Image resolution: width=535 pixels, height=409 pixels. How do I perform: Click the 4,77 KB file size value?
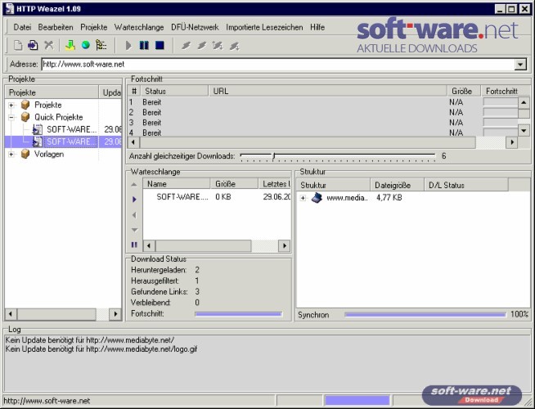pos(389,197)
